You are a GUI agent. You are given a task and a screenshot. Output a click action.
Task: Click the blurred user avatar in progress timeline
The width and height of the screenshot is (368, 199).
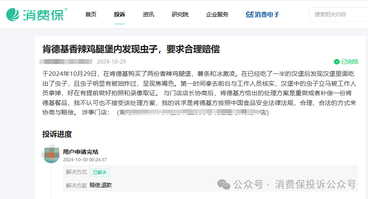pos(51,154)
